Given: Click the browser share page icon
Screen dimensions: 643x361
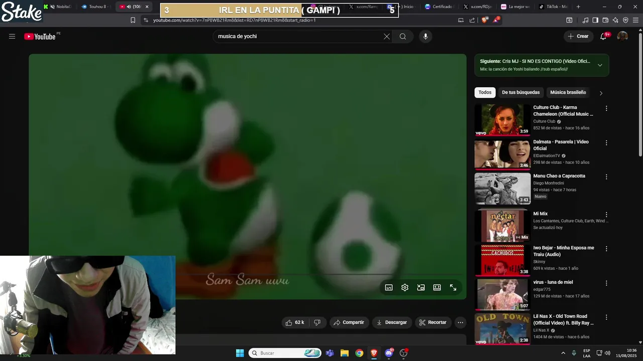Looking at the screenshot, I should coord(472,20).
